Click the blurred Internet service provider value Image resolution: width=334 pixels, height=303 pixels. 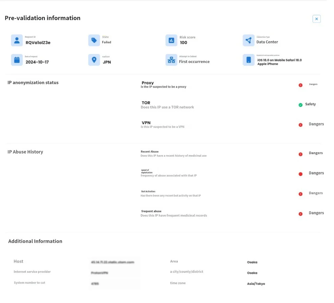tap(100, 273)
